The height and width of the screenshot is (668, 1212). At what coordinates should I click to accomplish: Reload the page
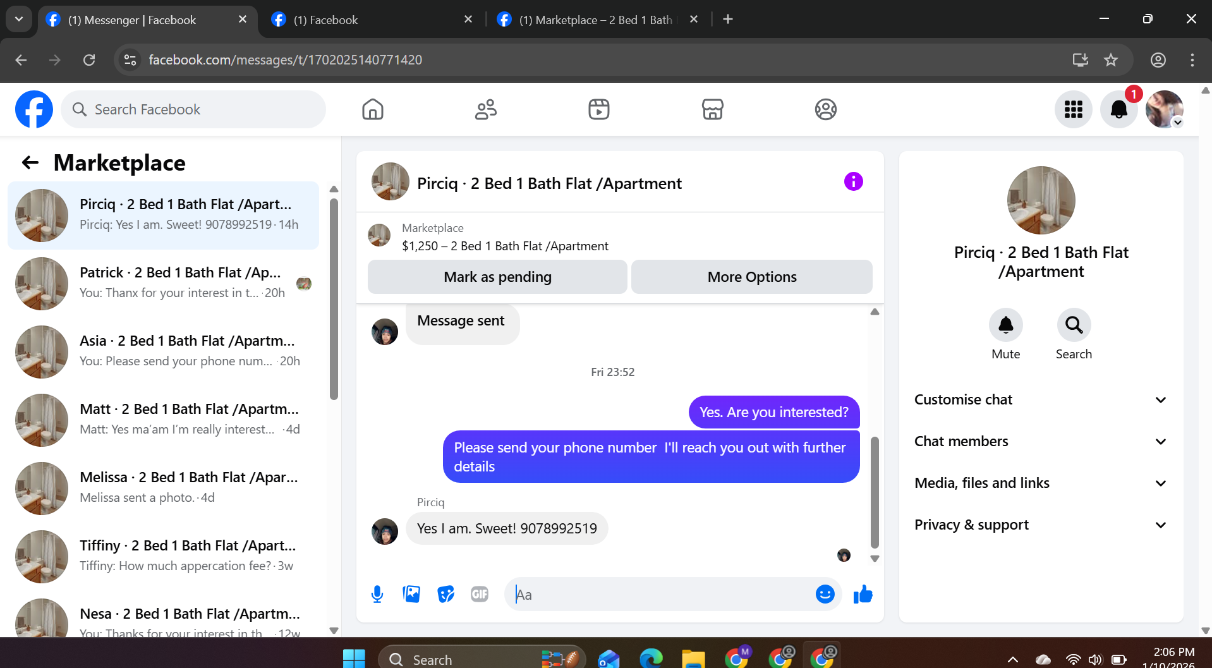(89, 60)
